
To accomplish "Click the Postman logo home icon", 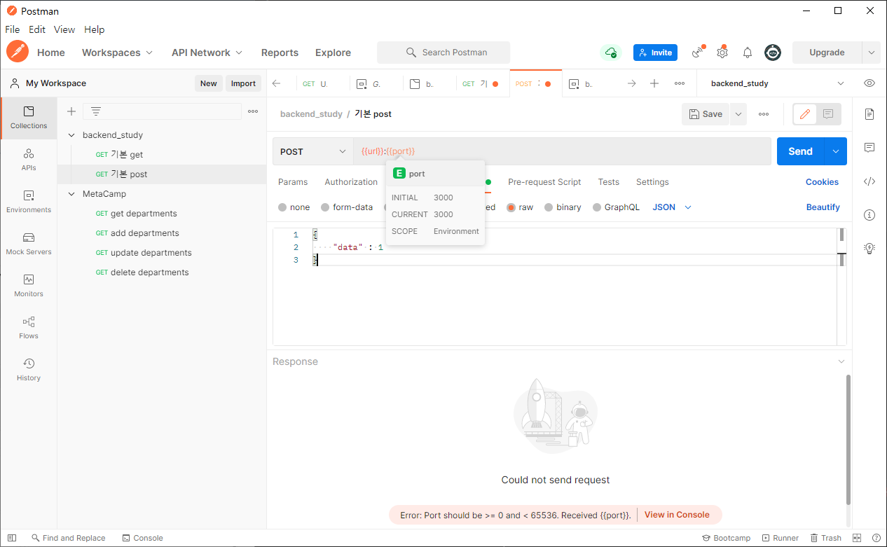I will 18,53.
